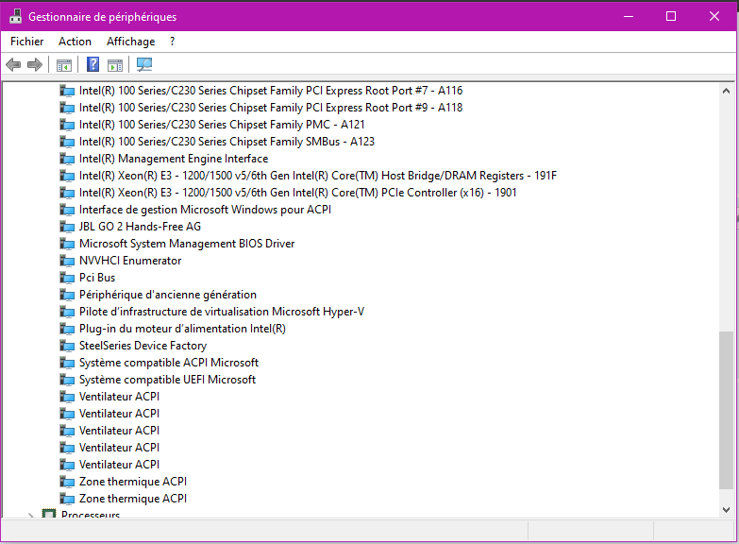This screenshot has height=544, width=739.
Task: Select the first Ventilateur ACPI entry
Action: (119, 397)
